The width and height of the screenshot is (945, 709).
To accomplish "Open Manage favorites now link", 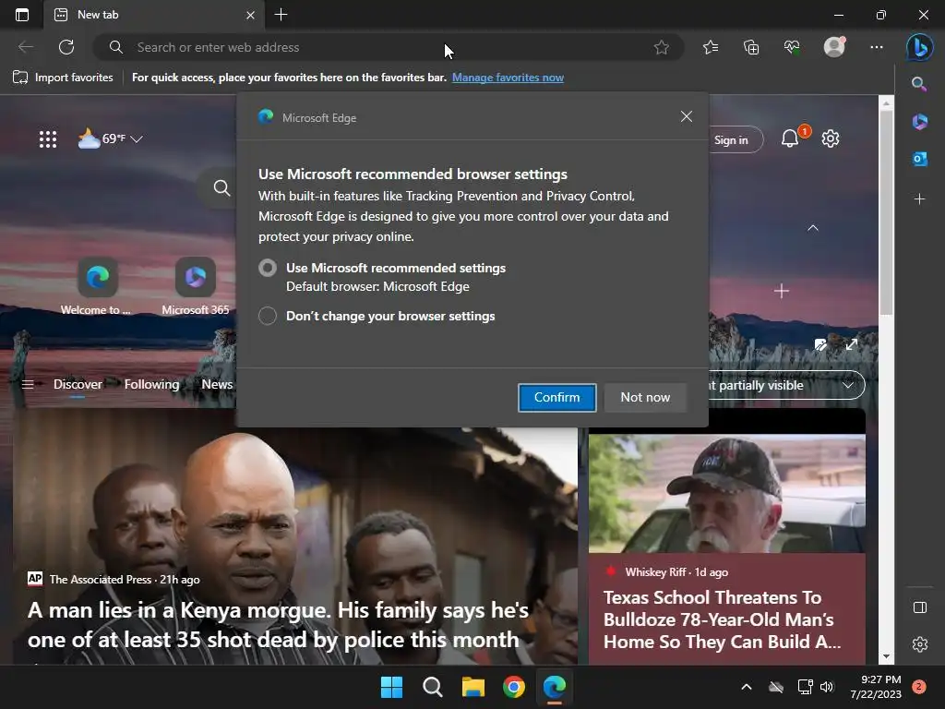I will point(508,78).
